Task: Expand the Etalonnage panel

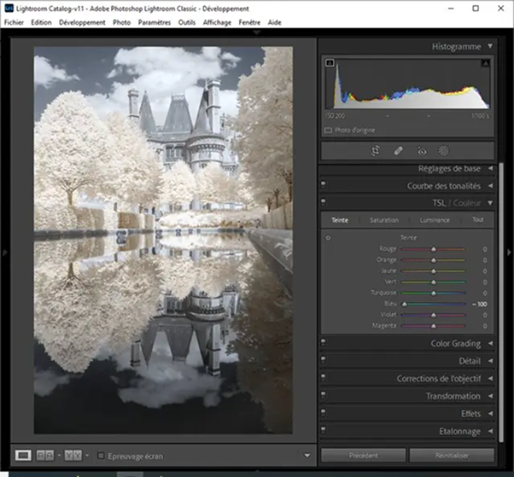Action: coord(491,431)
